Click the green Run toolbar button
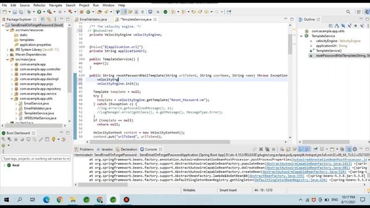 [x=39, y=12]
